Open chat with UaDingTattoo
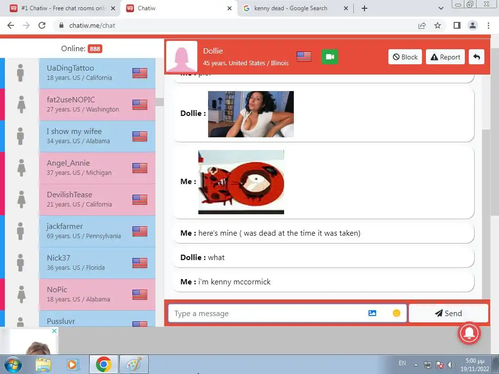This screenshot has height=374, width=499. click(x=97, y=73)
